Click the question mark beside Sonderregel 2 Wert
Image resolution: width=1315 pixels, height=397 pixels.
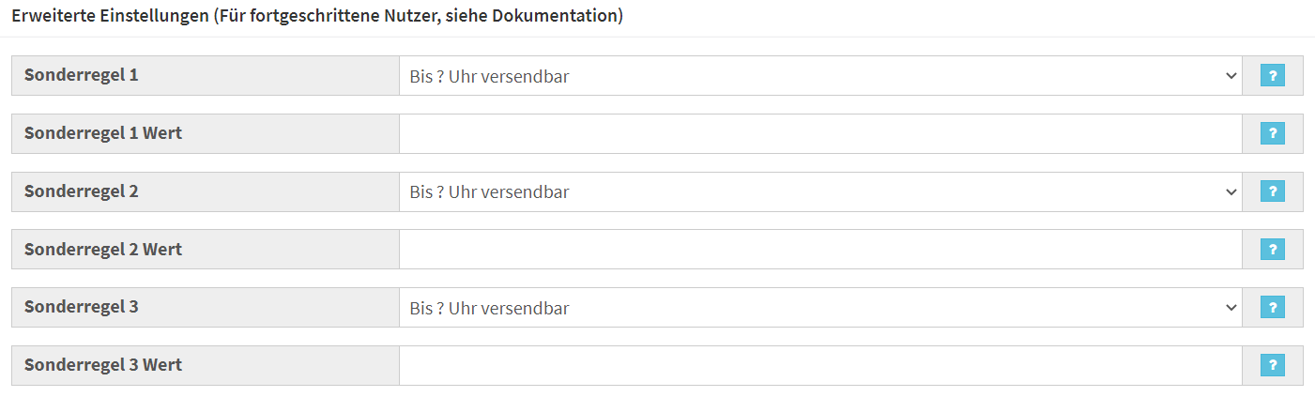(x=1272, y=250)
